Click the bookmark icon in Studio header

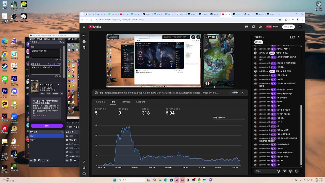point(253,27)
